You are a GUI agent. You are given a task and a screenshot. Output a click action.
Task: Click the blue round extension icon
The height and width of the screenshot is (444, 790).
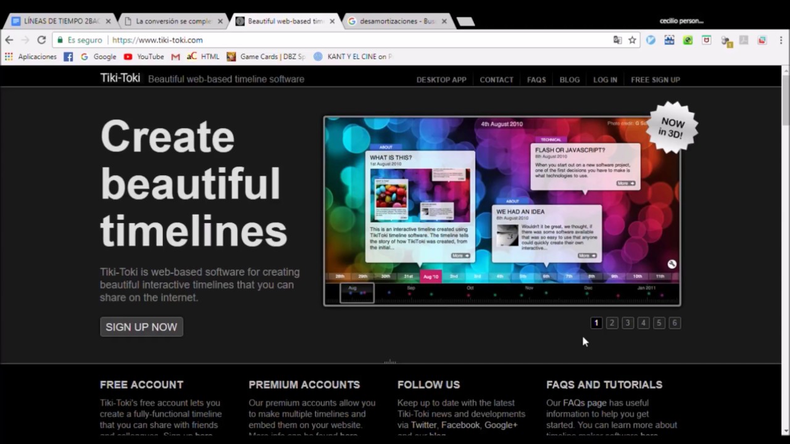(651, 40)
